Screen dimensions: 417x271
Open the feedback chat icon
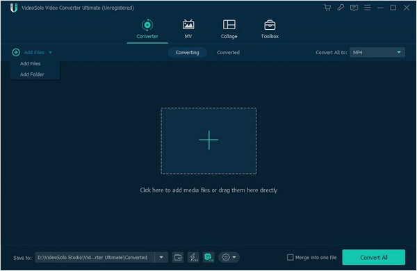pos(354,8)
